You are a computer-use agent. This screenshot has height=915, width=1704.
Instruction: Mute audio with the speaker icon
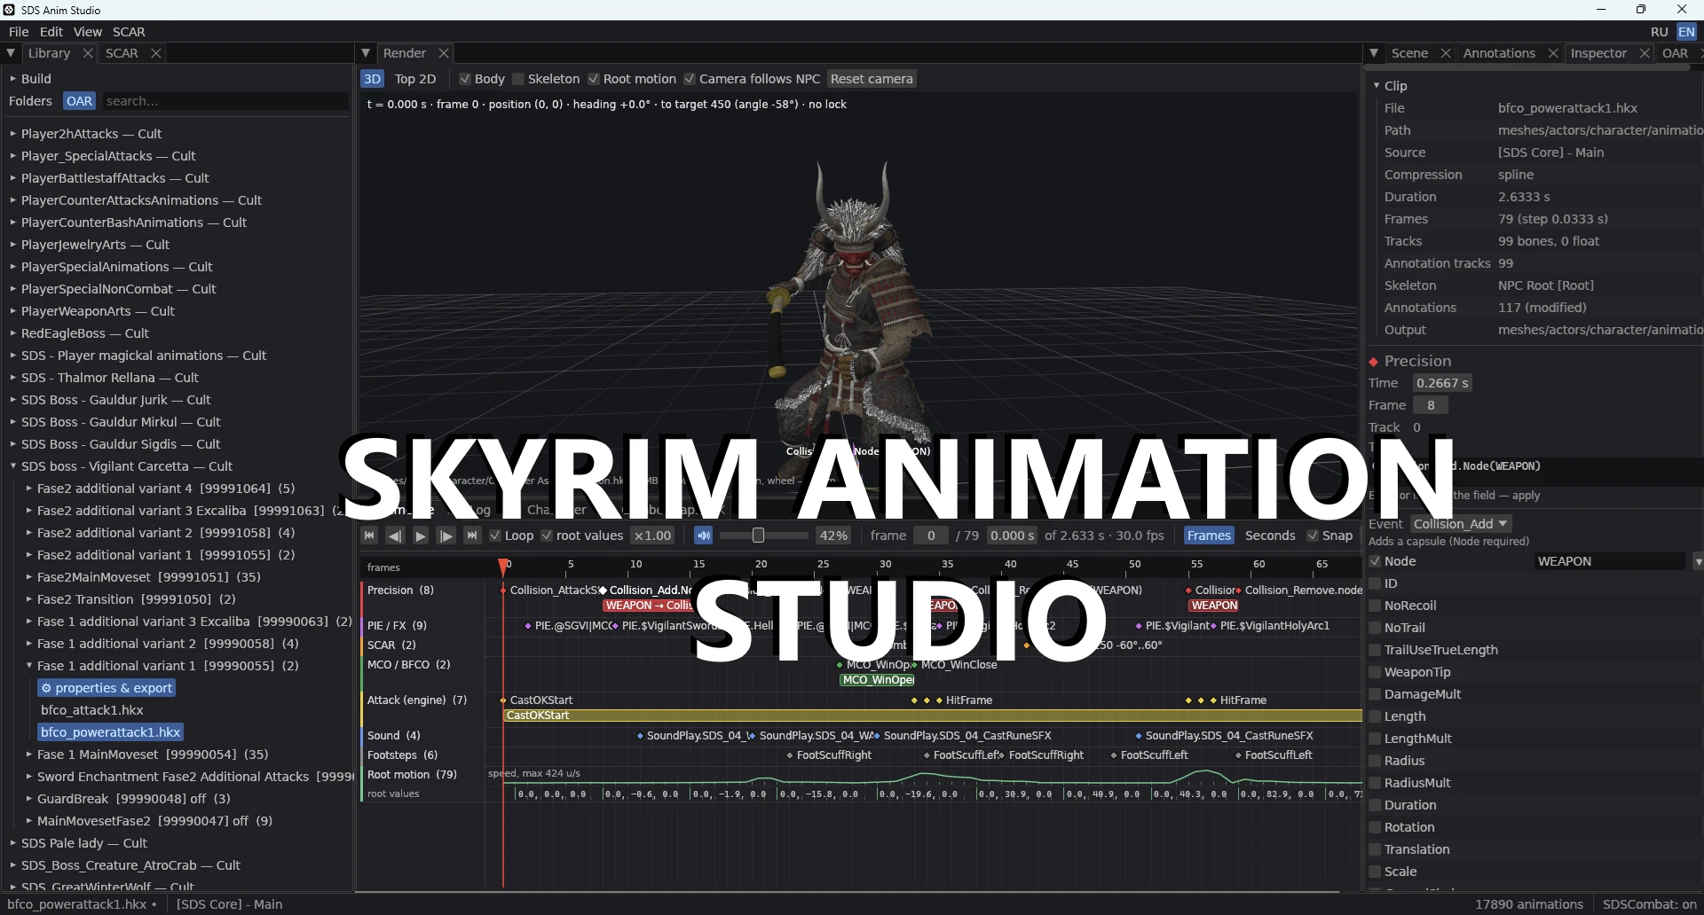tap(703, 536)
